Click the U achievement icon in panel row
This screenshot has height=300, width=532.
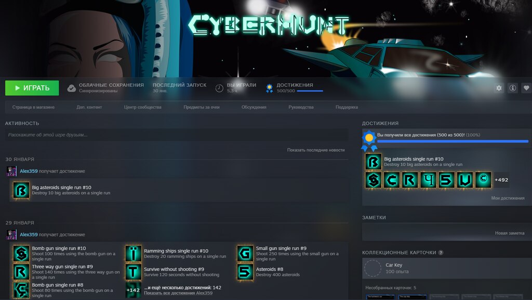tap(465, 180)
